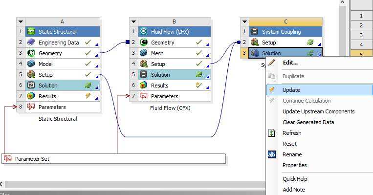
Task: Click the horizontal scrollbar of the schematic
Action: pyautogui.click(x=135, y=184)
